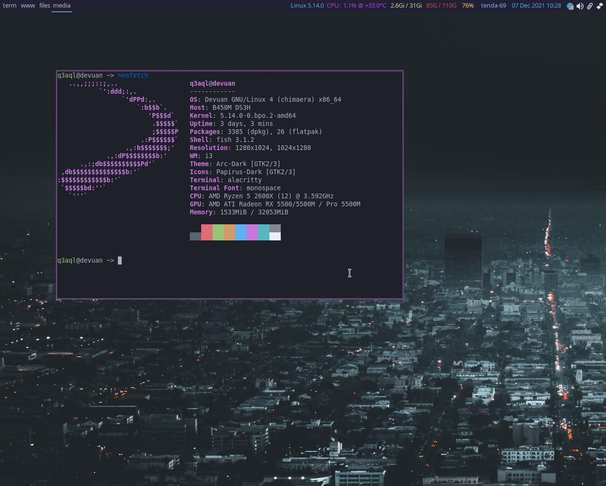Viewport: 606px width, 486px height.
Task: Click the green color block in neofetch
Action: [218, 232]
